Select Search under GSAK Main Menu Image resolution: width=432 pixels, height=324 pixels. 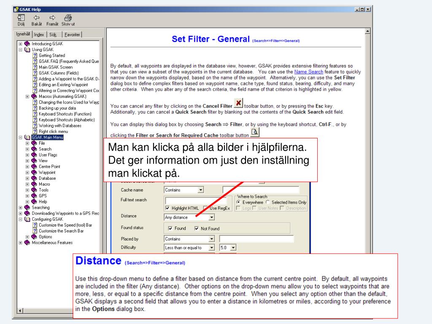(45, 149)
